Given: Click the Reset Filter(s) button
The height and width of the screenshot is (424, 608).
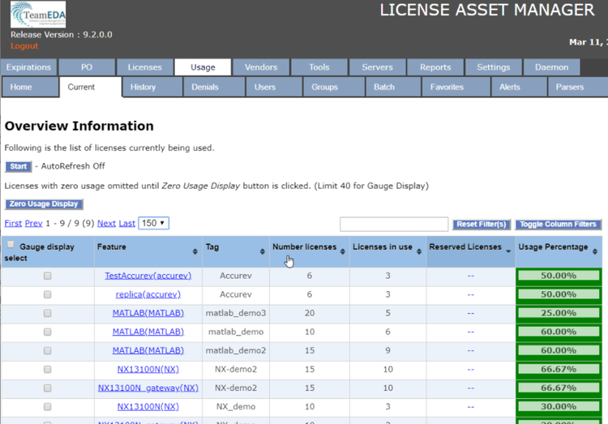Looking at the screenshot, I should coord(481,225).
